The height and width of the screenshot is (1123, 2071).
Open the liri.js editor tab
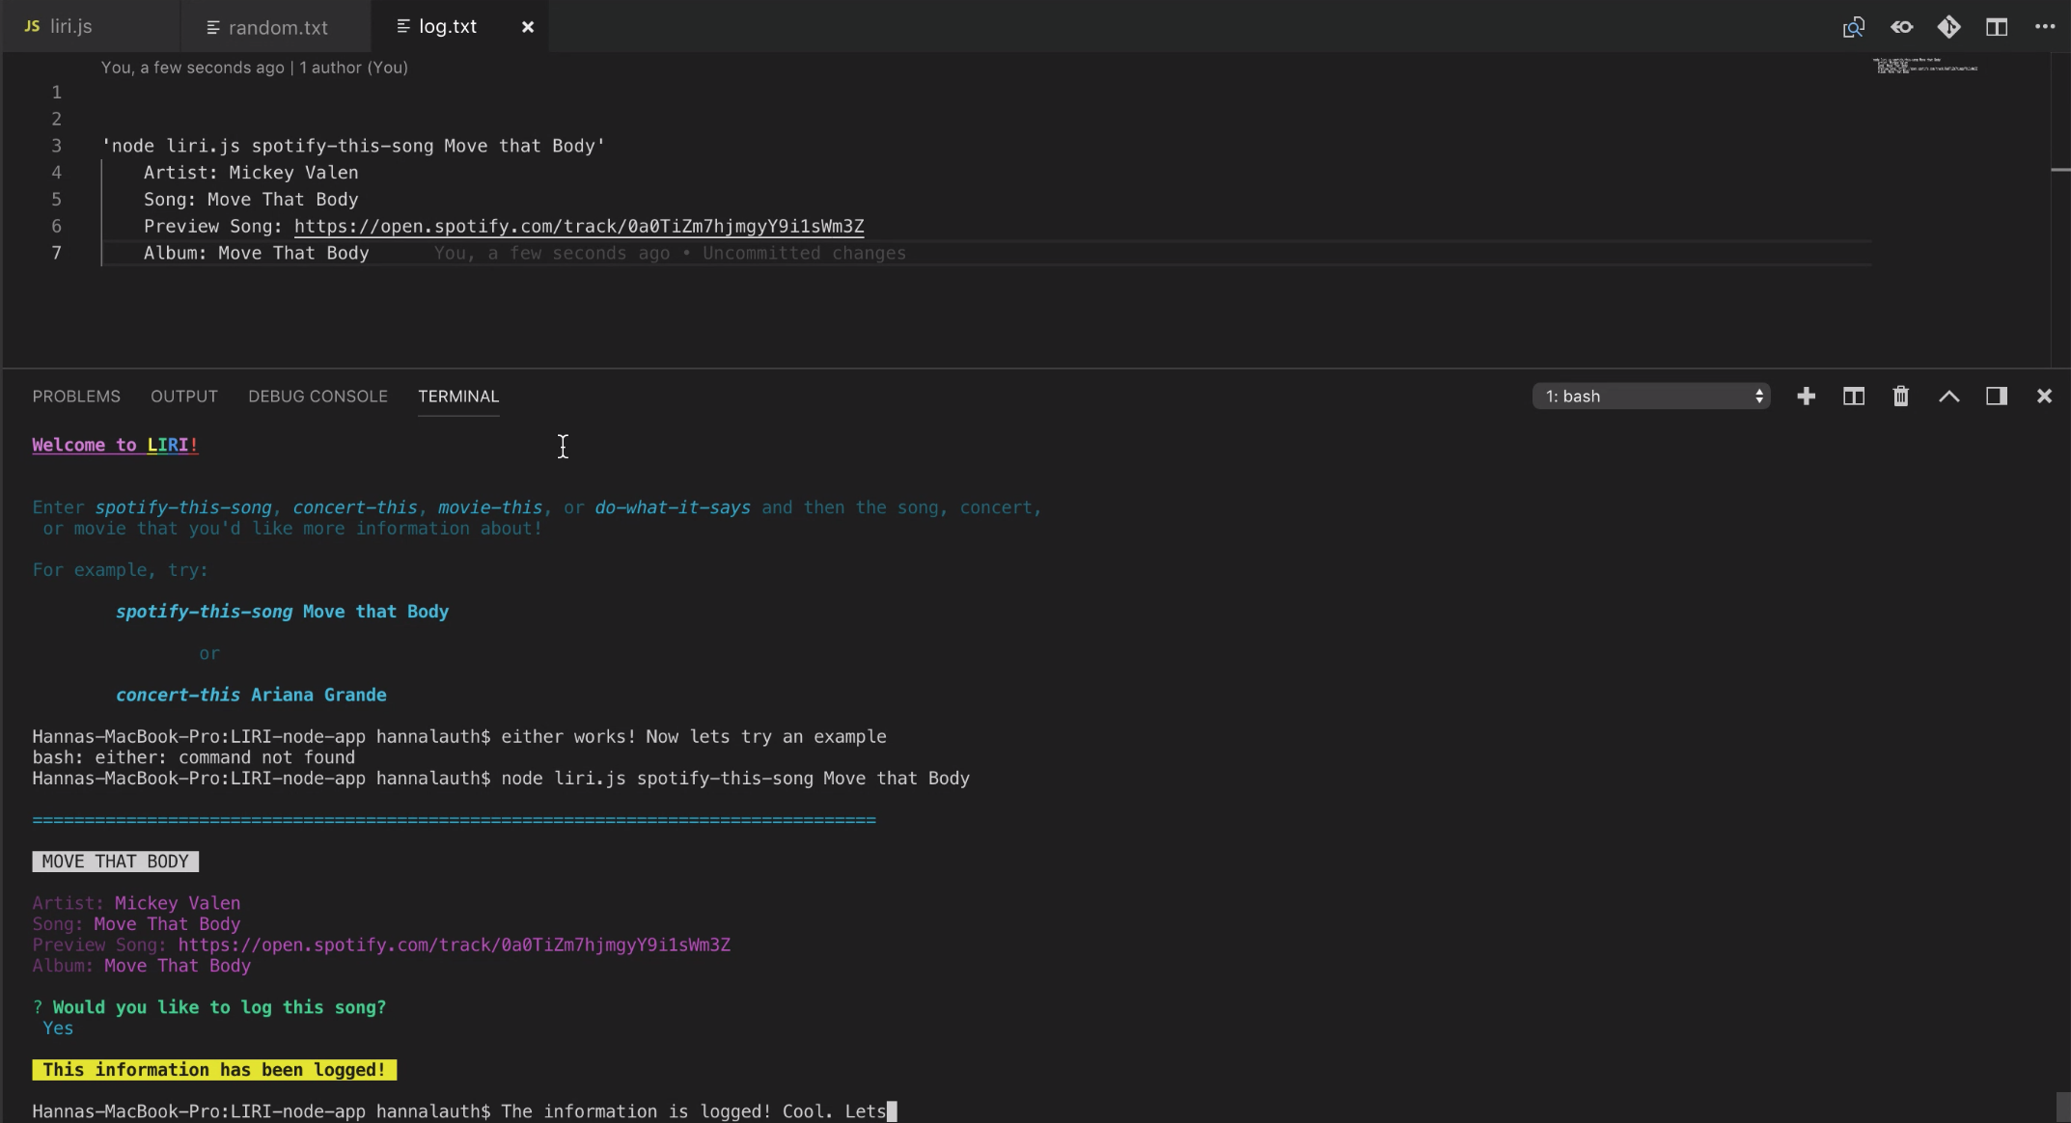point(70,27)
